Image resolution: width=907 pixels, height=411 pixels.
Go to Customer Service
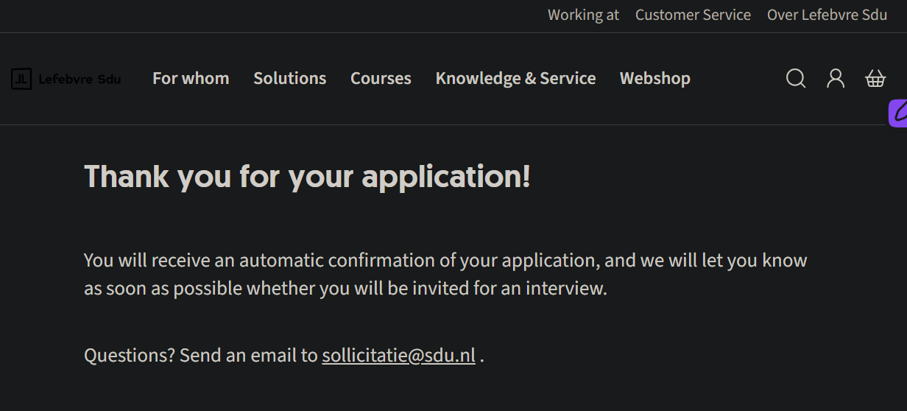pyautogui.click(x=693, y=15)
